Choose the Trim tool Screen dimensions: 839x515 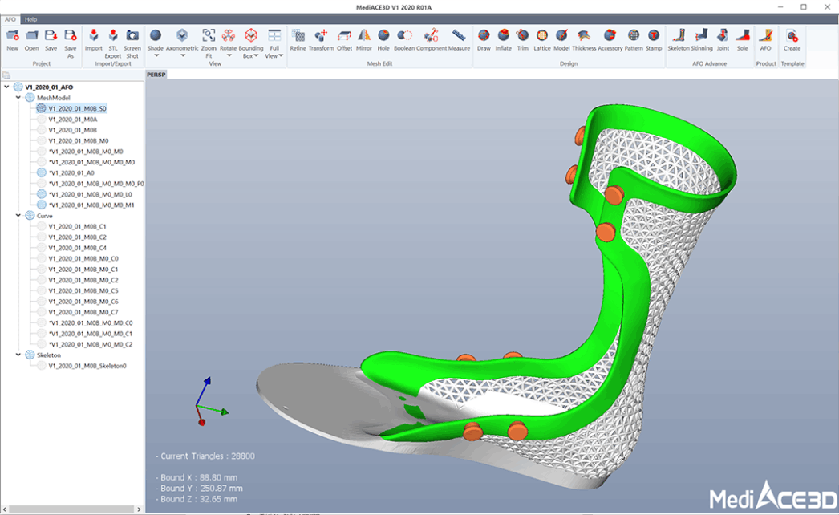523,36
